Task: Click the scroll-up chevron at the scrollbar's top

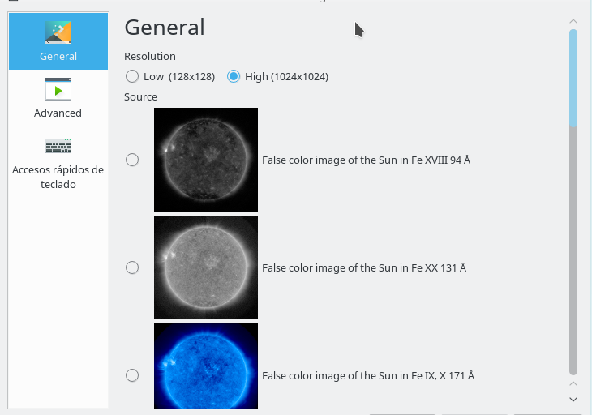Action: click(573, 22)
